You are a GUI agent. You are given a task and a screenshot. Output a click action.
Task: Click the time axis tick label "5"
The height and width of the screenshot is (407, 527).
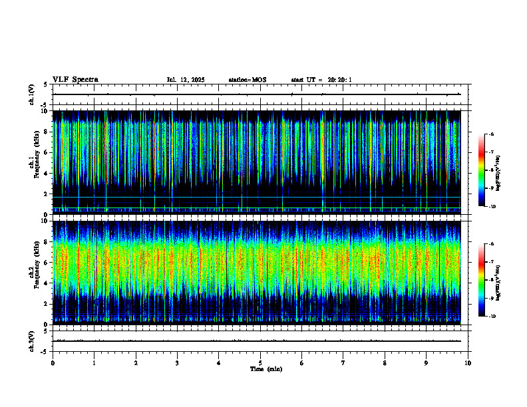click(260, 363)
